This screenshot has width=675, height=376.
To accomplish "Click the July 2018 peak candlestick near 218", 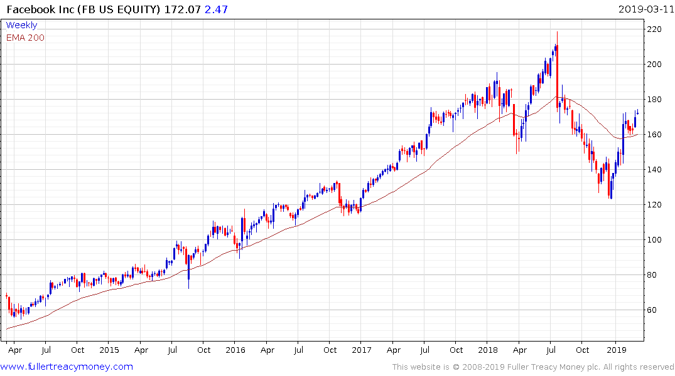I will 557,71.
